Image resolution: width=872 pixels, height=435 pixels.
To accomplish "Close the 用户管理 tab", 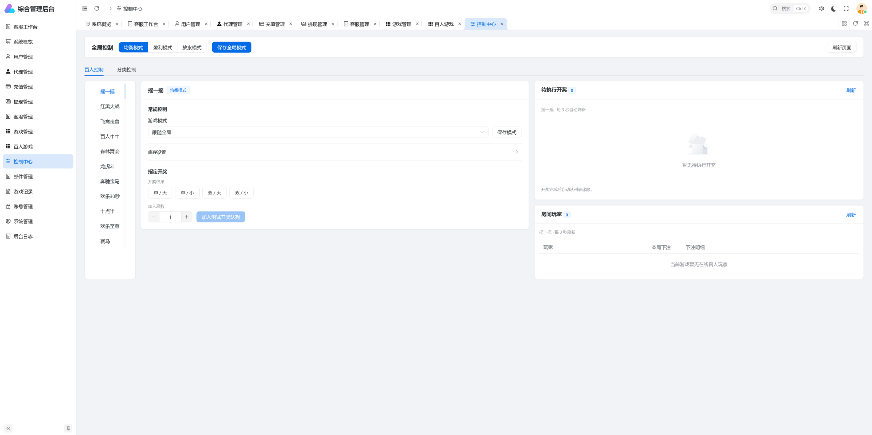I will point(206,24).
